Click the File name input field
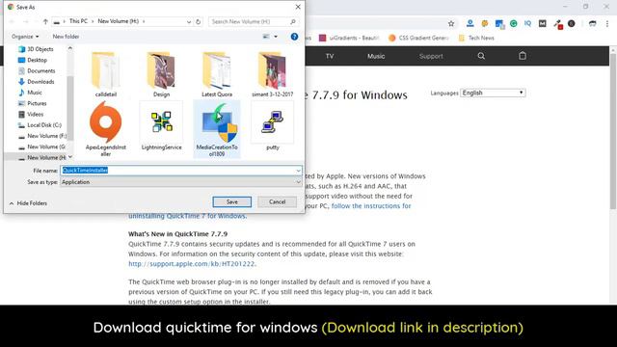 (x=181, y=171)
